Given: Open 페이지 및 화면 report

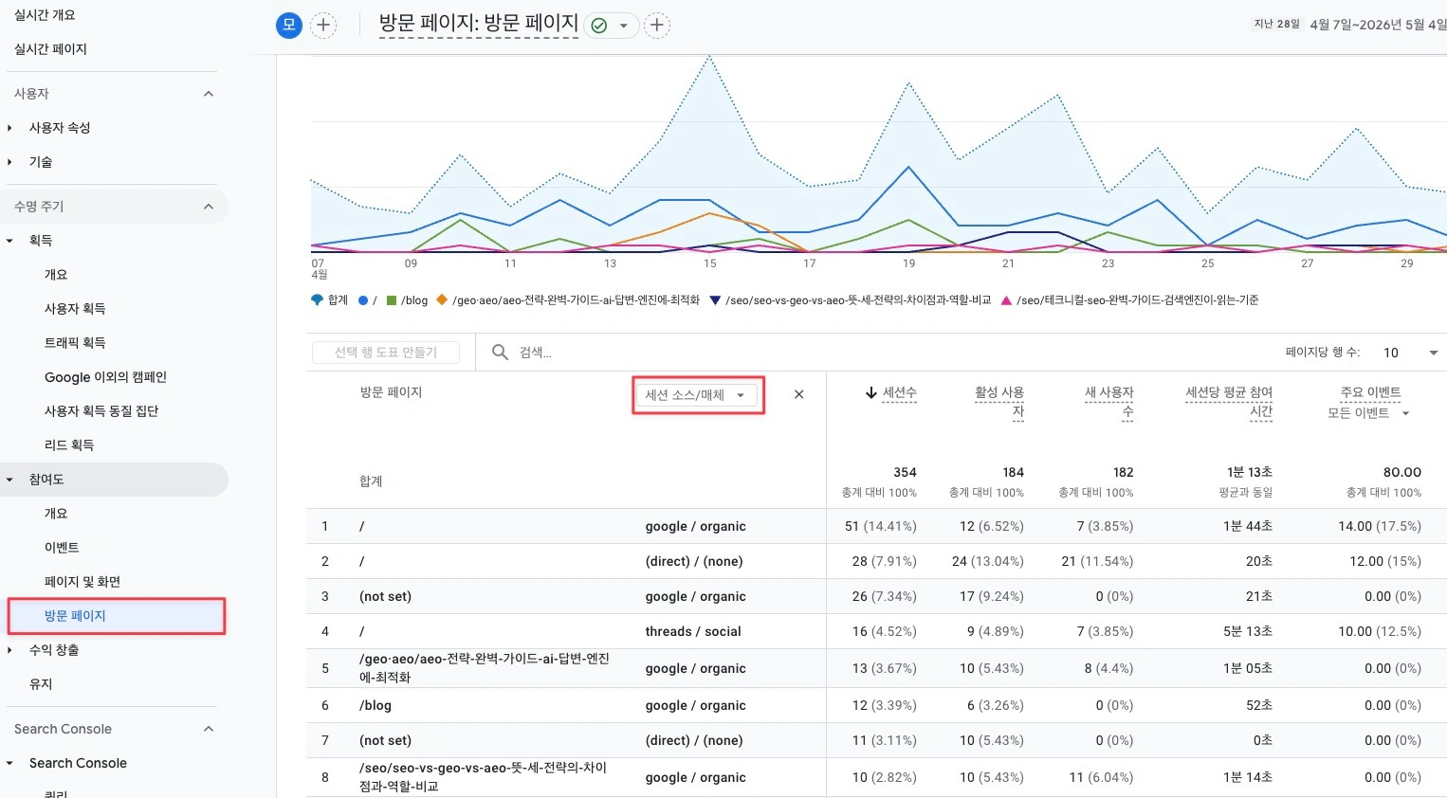Looking at the screenshot, I should (x=82, y=582).
